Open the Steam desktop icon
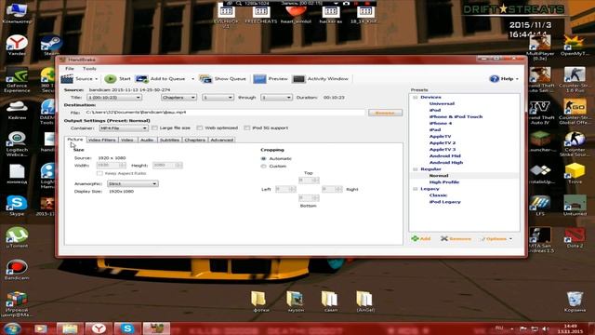Viewport: 595px width, 335px height. pyautogui.click(x=51, y=46)
